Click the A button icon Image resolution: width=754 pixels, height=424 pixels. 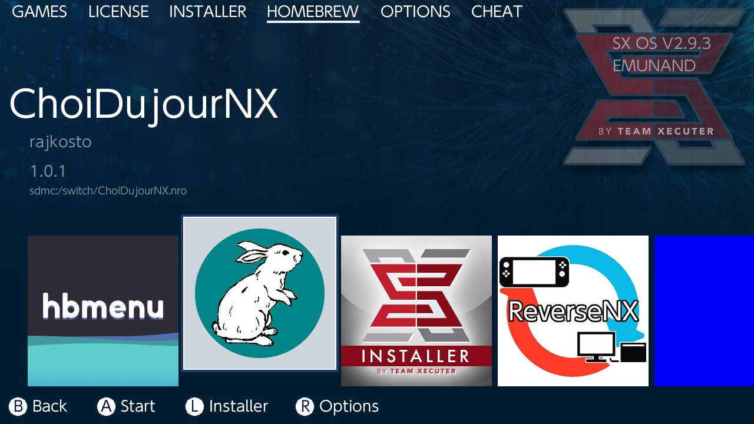click(x=107, y=406)
